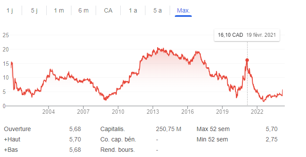306x157 pixels.
Task: Open the 1 m chart range
Action: pyautogui.click(x=59, y=10)
